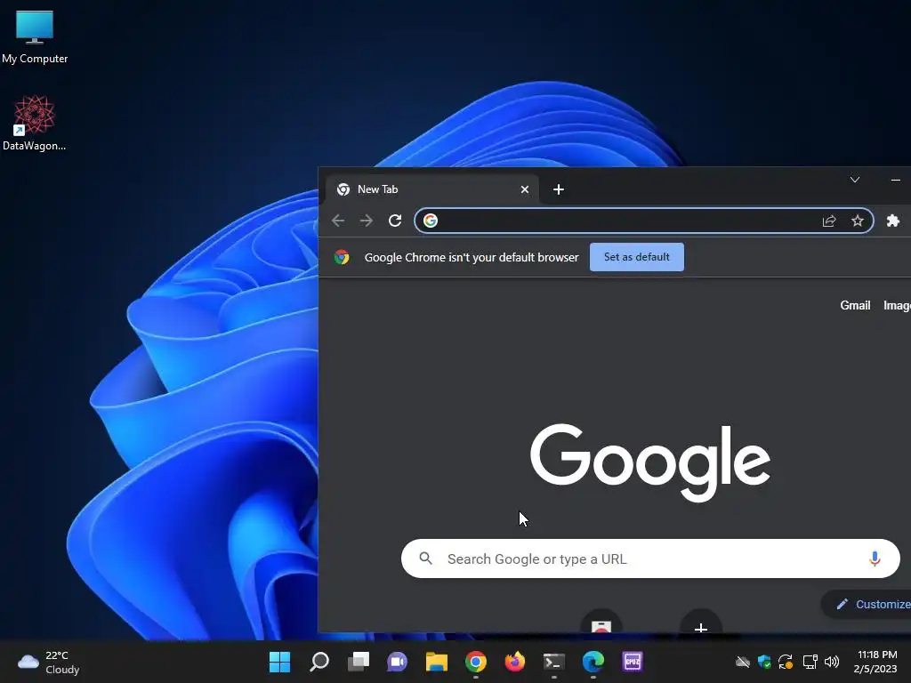911x683 pixels.
Task: Open taskbar Search
Action: coord(319,662)
